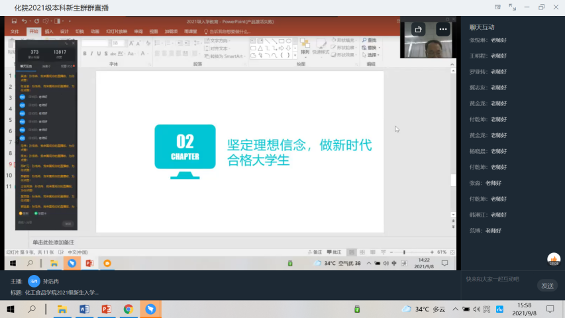Open 选择 select dropdown in editing group
The height and width of the screenshot is (318, 565).
(371, 55)
